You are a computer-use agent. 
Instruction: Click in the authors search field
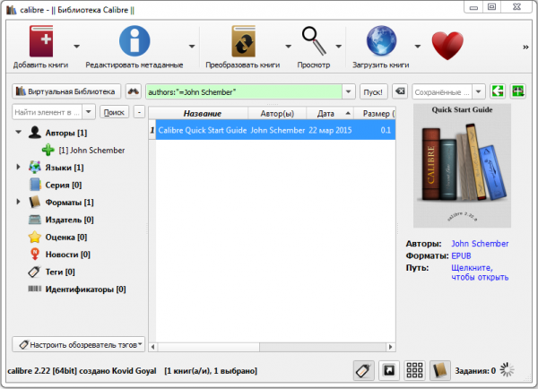(244, 91)
